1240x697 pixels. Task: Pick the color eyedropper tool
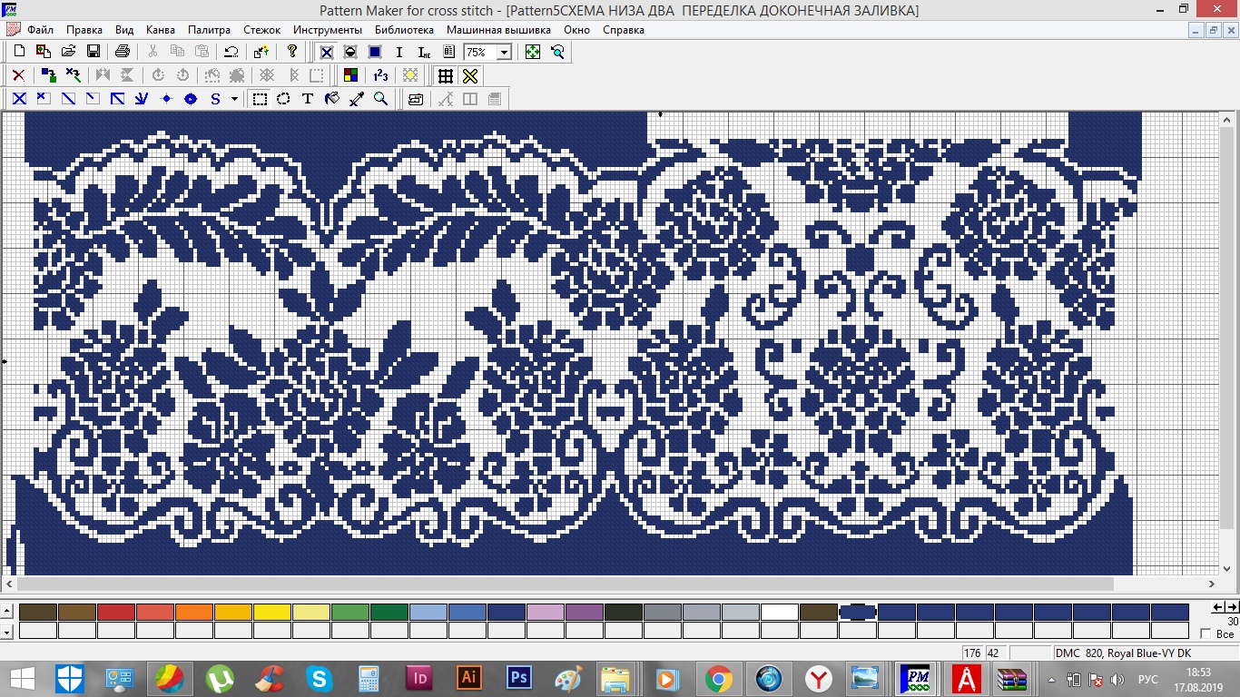pyautogui.click(x=357, y=99)
